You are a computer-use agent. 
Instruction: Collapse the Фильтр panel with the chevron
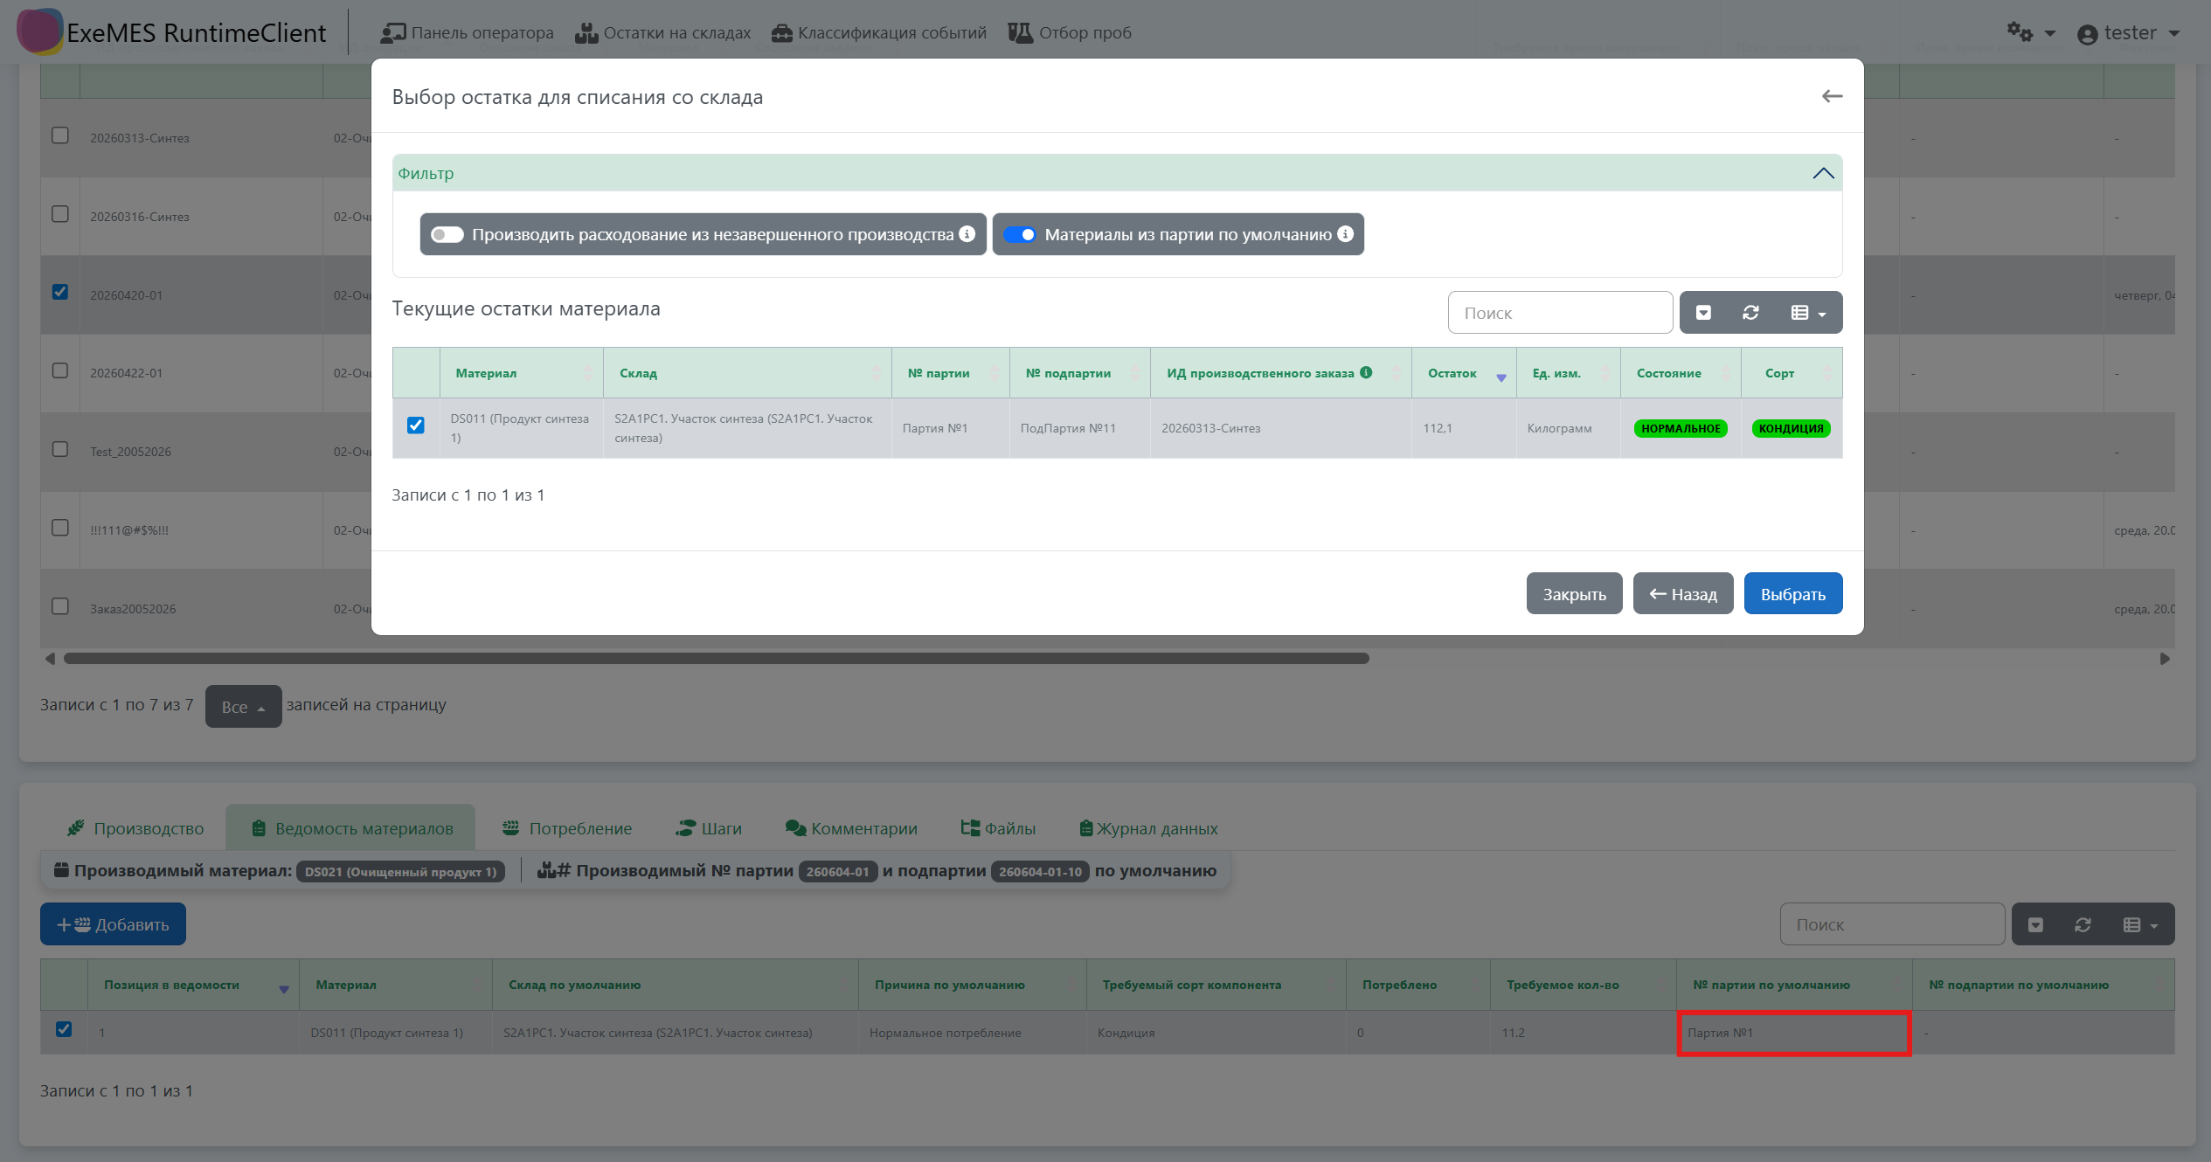point(1823,173)
